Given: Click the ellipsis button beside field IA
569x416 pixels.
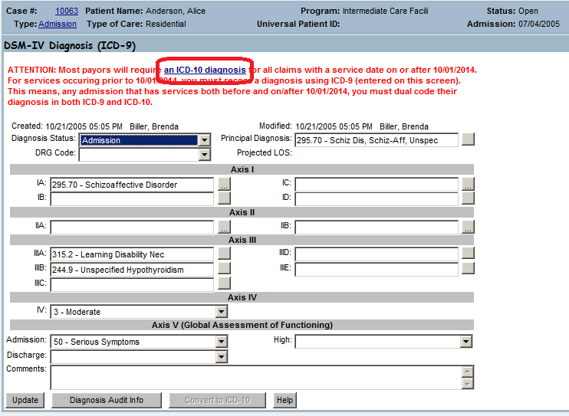Looking at the screenshot, I should (224, 185).
